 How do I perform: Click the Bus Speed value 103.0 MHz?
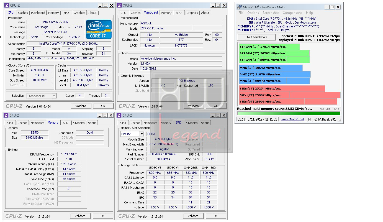[40, 80]
